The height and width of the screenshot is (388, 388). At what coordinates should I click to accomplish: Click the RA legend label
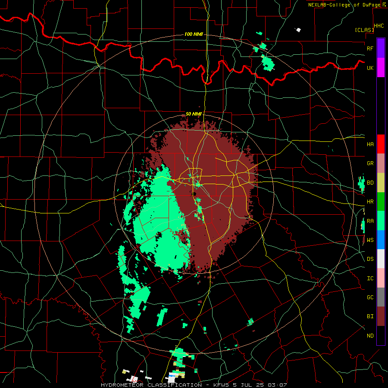[370, 221]
